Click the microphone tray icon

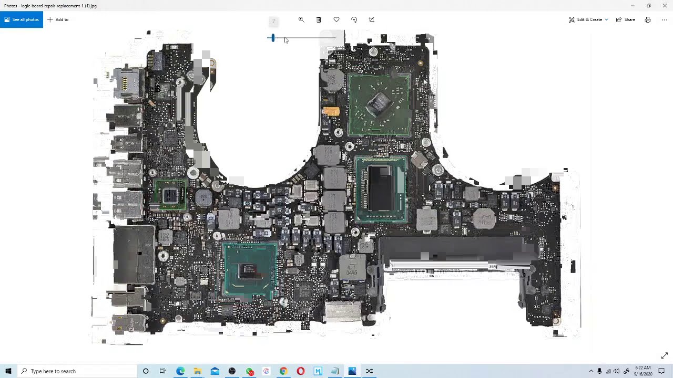599,371
